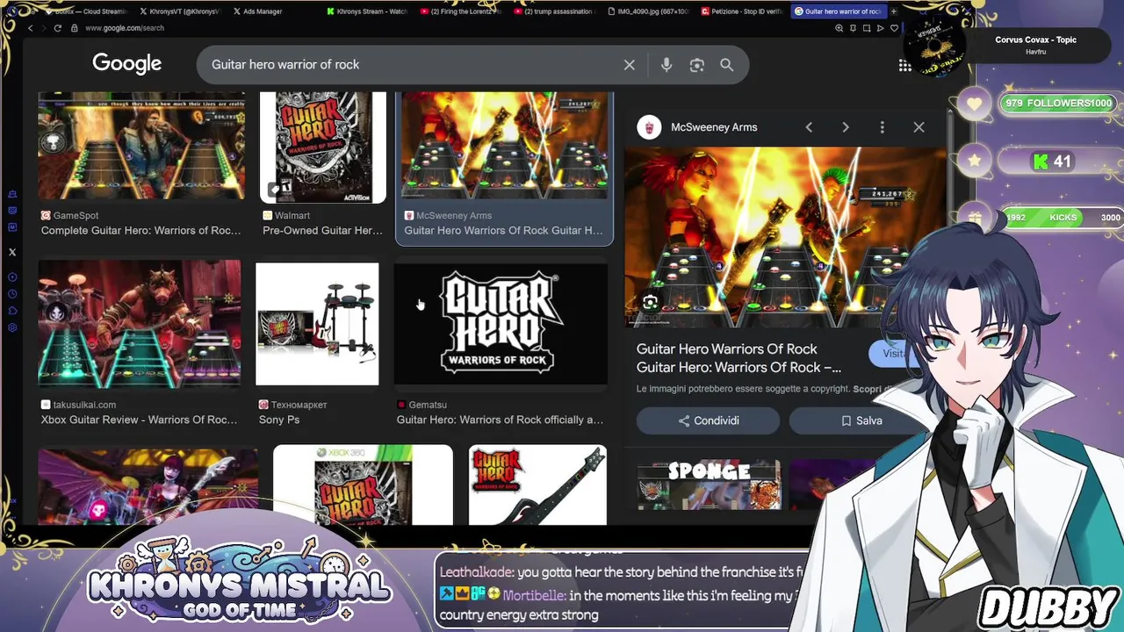Open the M-labeled icon in browser sidebar
1124x632 pixels.
12,226
